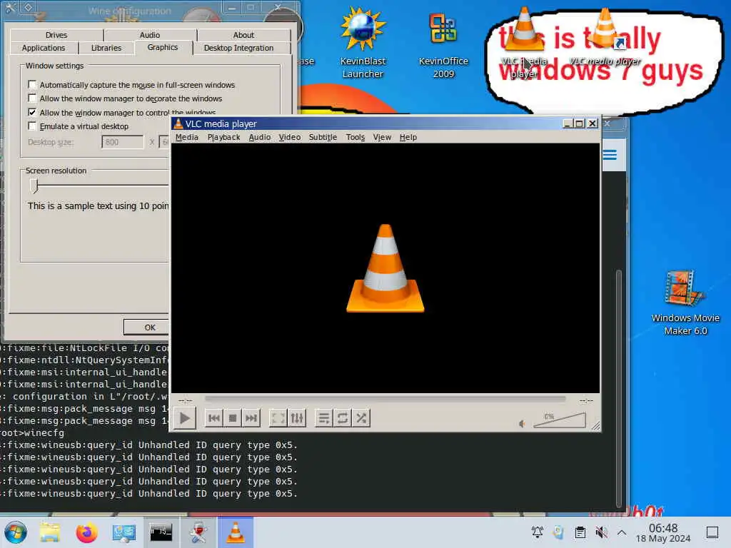Open the Windows 7 style Start button
Image resolution: width=731 pixels, height=548 pixels.
point(16,532)
